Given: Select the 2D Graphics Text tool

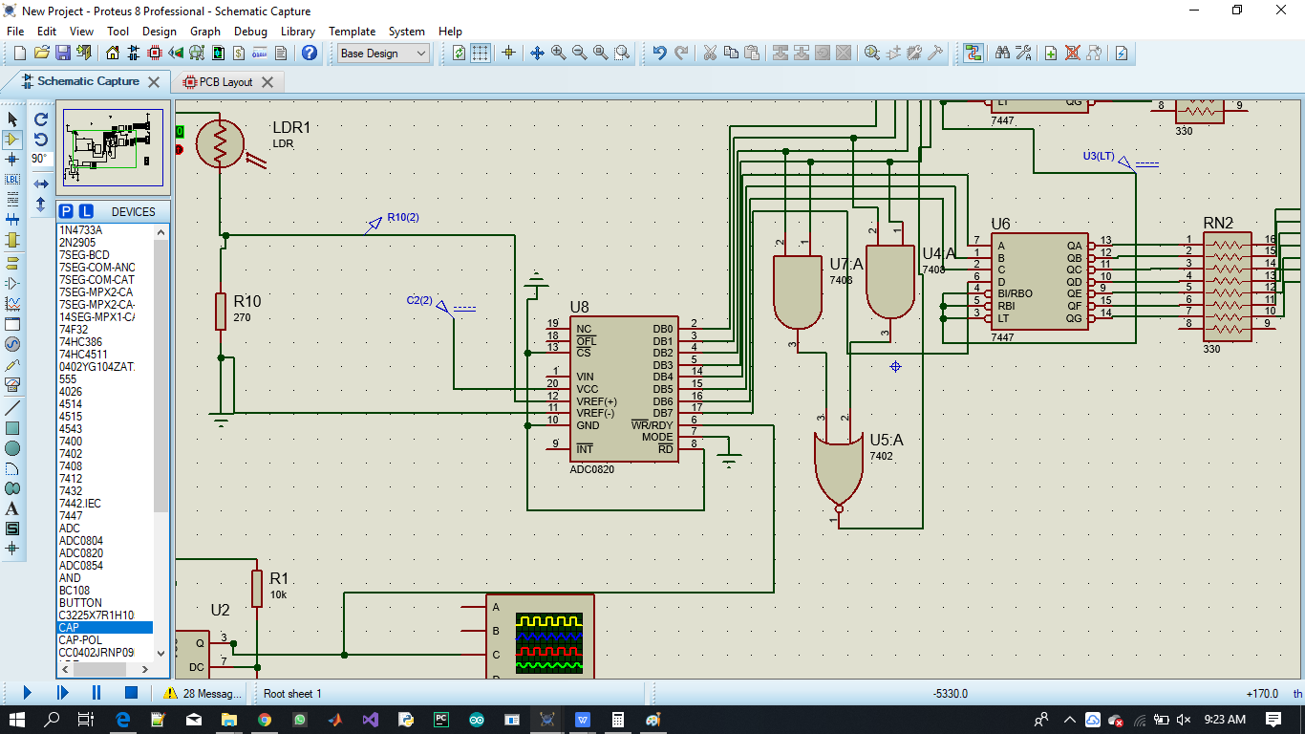Looking at the screenshot, I should pyautogui.click(x=12, y=508).
